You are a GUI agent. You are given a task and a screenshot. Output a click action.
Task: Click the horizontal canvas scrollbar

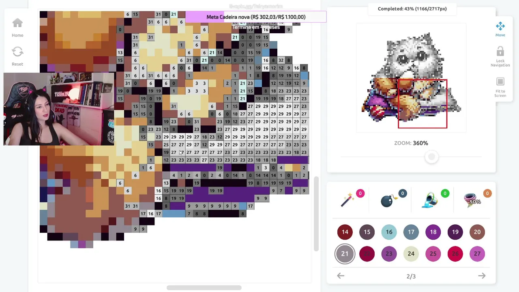click(x=204, y=288)
